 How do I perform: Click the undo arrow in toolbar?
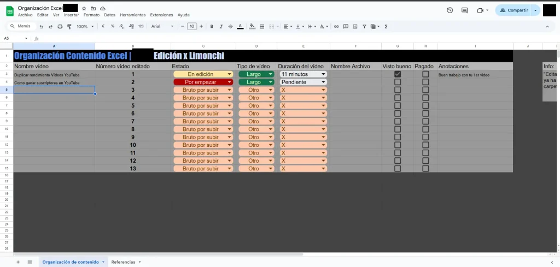42,26
